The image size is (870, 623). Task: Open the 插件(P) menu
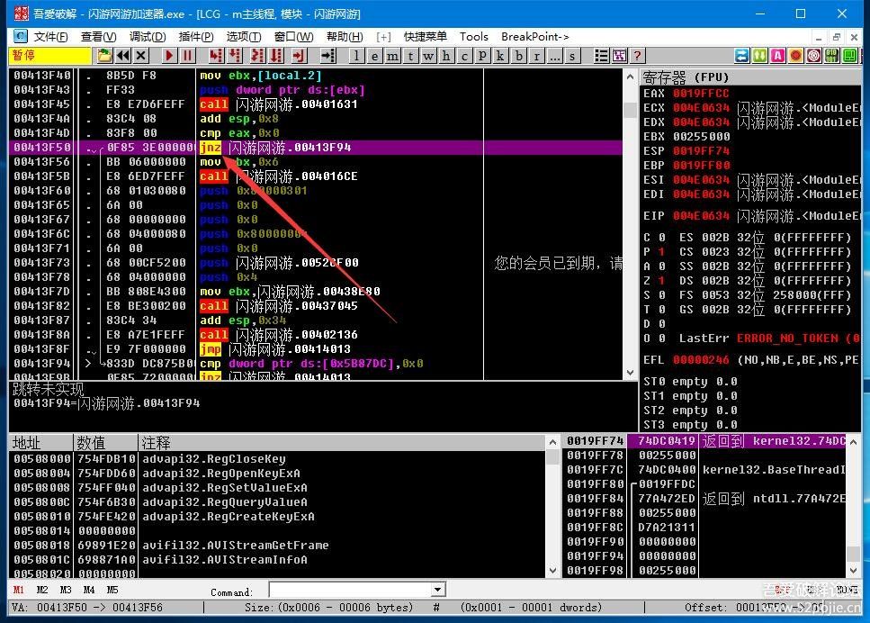(x=196, y=37)
